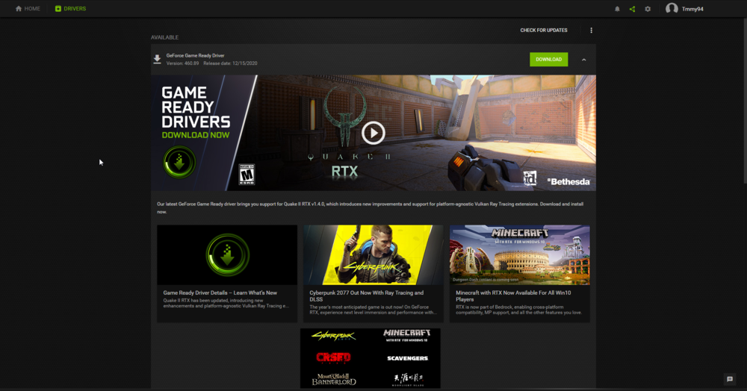The image size is (747, 391).
Task: Collapse the Game Ready Driver details
Action: pyautogui.click(x=583, y=60)
